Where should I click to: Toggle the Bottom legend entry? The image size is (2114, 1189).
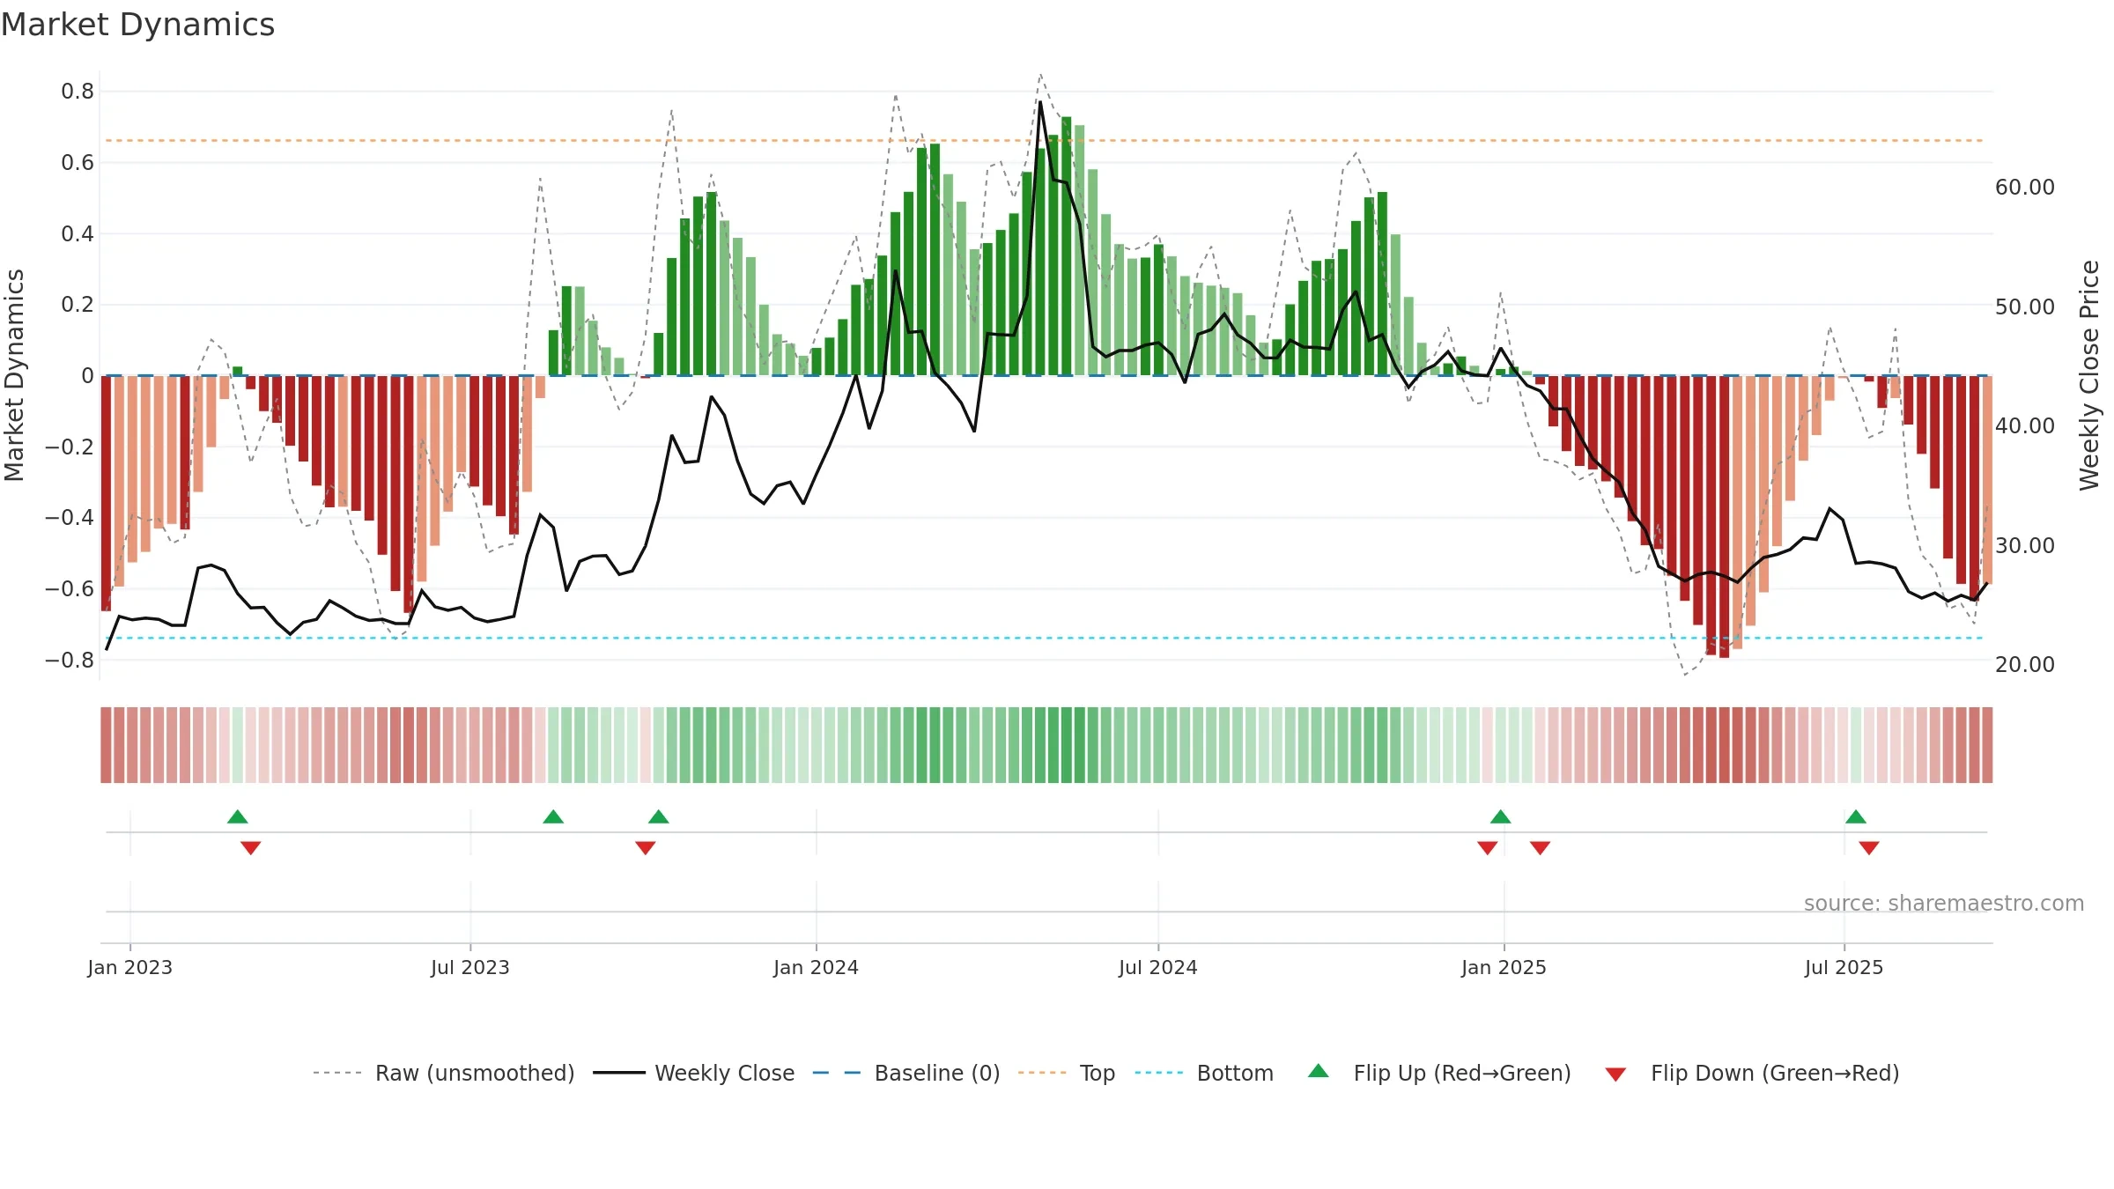(x=1204, y=1073)
